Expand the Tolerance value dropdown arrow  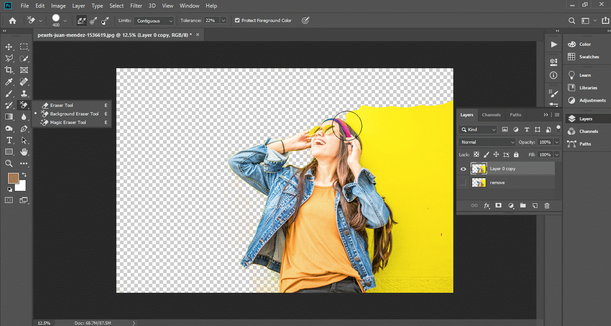click(x=223, y=21)
